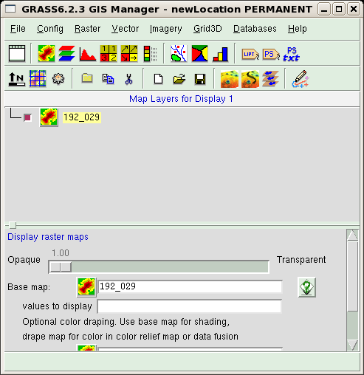Open the File menu
The height and width of the screenshot is (375, 364).
pos(18,29)
